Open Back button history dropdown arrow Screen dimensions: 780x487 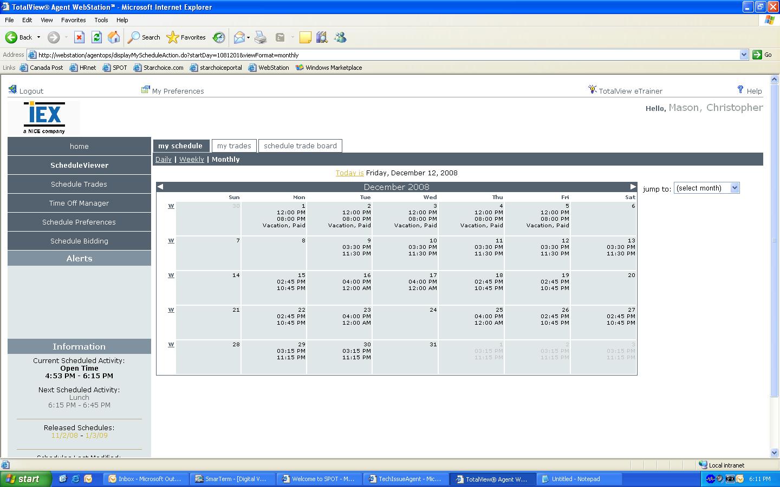[x=38, y=37]
